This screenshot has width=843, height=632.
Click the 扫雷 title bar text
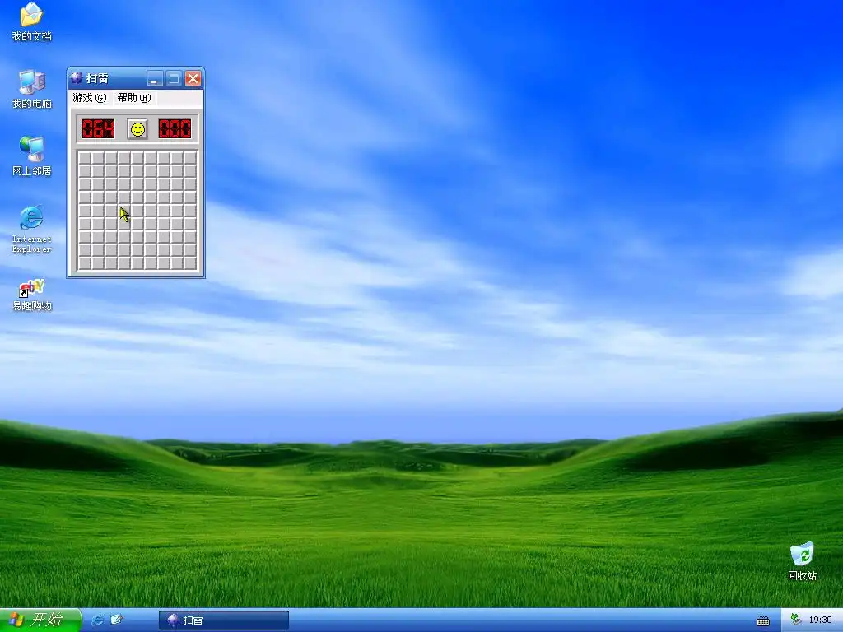[x=97, y=78]
